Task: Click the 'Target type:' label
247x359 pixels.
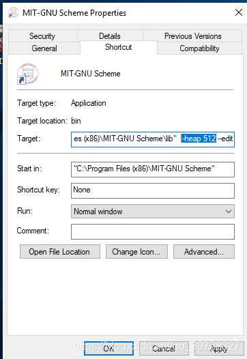Action: (36, 103)
